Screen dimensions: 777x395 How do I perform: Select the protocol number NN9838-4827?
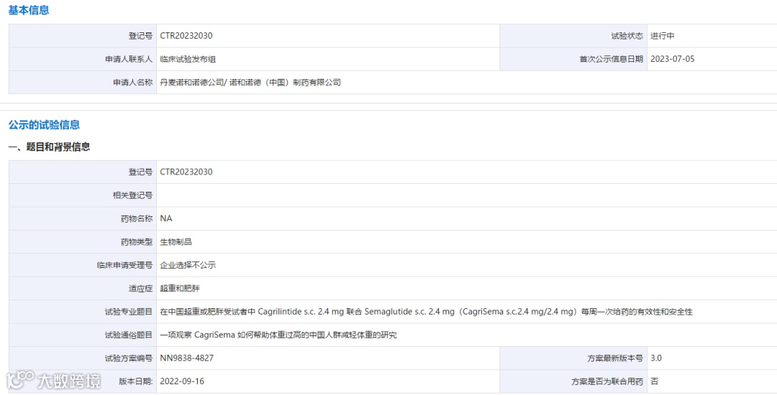(187, 358)
